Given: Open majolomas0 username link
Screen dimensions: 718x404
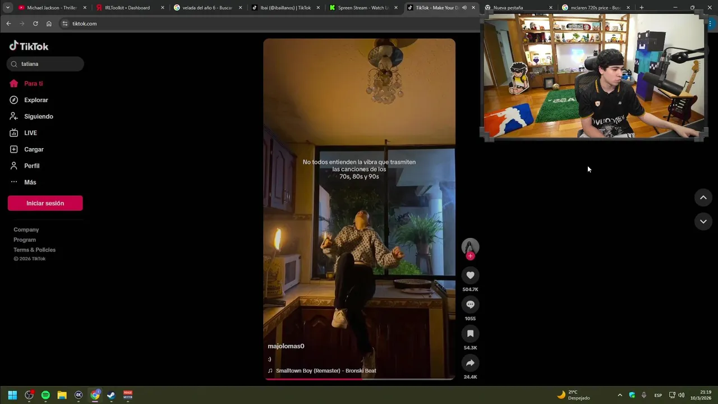Looking at the screenshot, I should tap(286, 346).
